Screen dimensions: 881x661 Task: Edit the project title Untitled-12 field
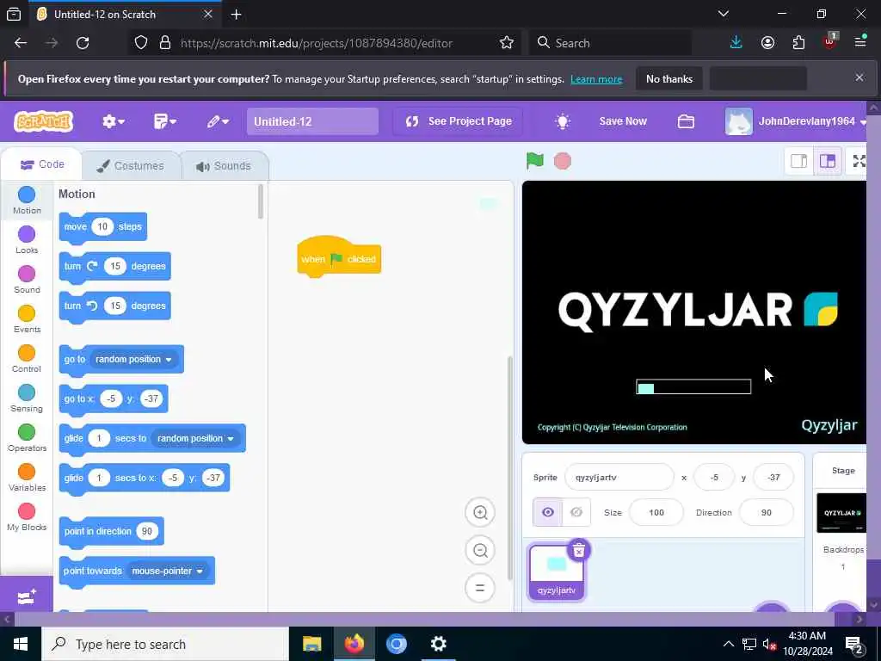[312, 121]
